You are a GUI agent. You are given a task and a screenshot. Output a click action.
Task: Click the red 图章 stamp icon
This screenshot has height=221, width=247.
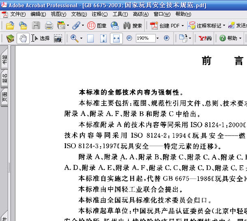coord(91,25)
